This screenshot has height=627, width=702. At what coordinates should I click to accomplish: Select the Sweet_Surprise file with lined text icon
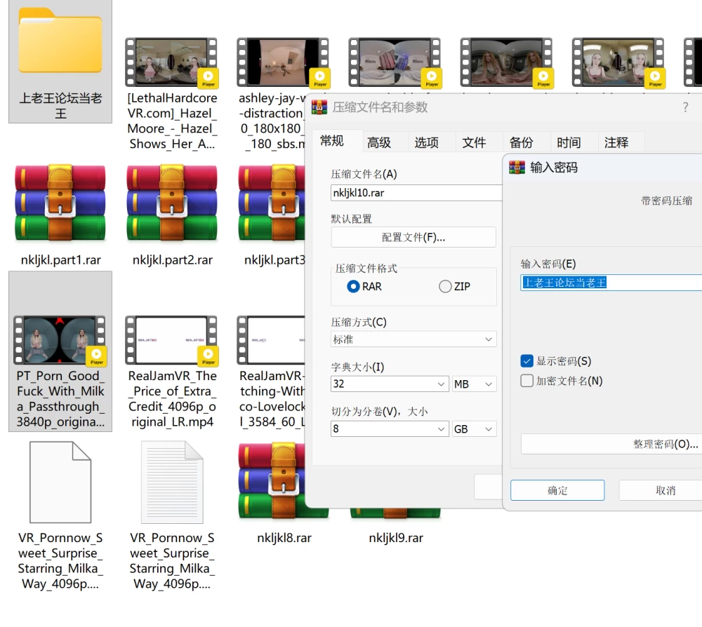pyautogui.click(x=172, y=482)
